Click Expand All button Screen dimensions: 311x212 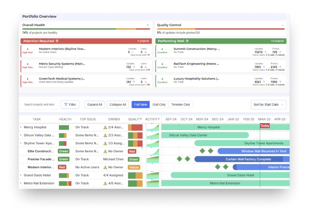point(95,105)
